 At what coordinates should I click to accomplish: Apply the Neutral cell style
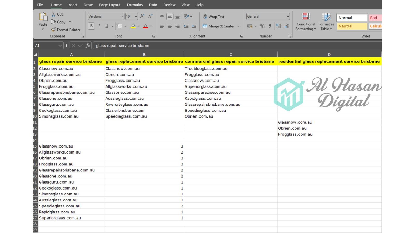352,26
